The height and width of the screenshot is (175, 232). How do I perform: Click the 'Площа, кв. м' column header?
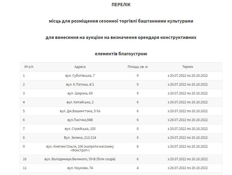(137, 67)
